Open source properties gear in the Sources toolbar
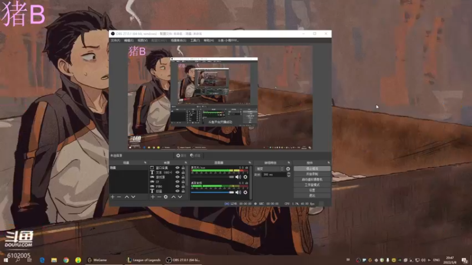 (x=166, y=197)
